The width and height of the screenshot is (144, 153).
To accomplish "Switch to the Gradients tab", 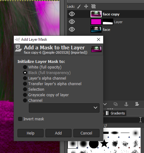I will [x=115, y=113].
